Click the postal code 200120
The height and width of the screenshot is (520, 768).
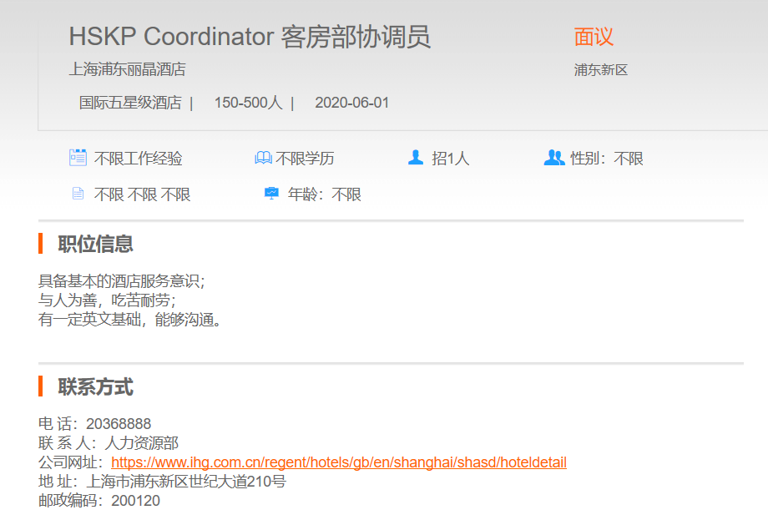[x=135, y=501]
